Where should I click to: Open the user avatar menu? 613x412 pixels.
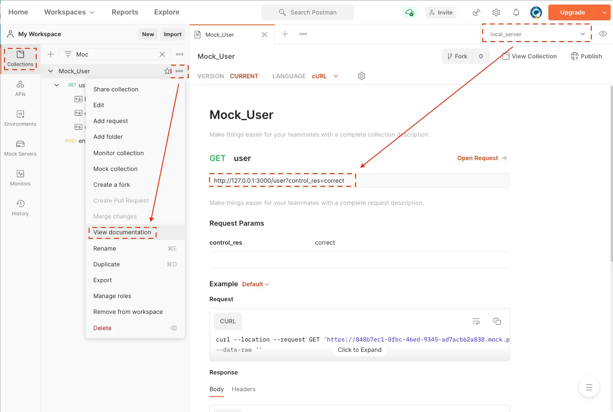tap(536, 12)
